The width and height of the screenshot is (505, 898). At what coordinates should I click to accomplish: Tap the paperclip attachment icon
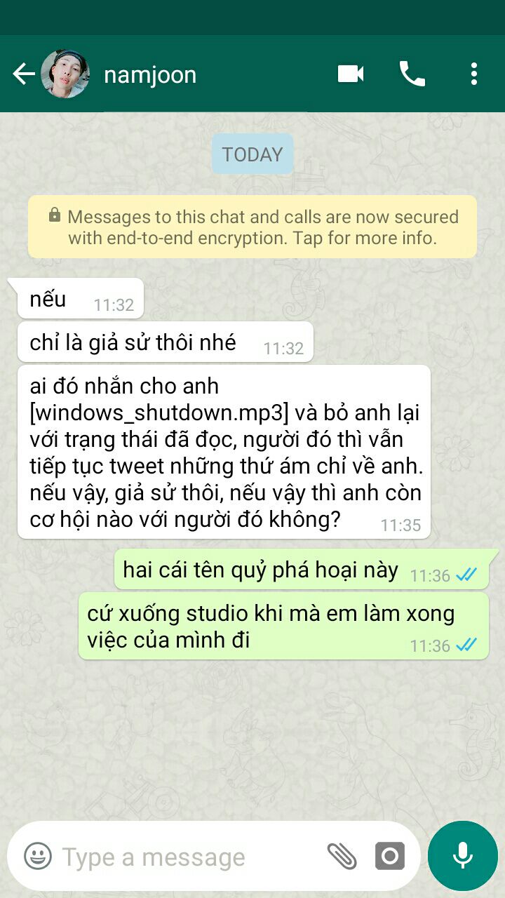tap(342, 856)
